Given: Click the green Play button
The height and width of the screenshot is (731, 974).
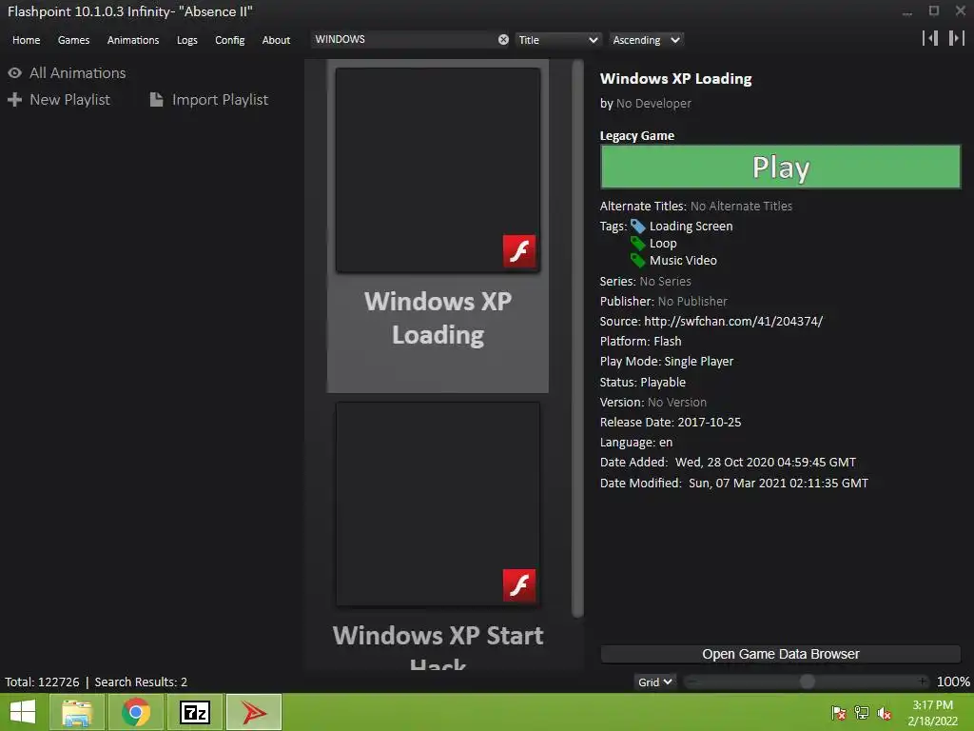Looking at the screenshot, I should (x=780, y=167).
